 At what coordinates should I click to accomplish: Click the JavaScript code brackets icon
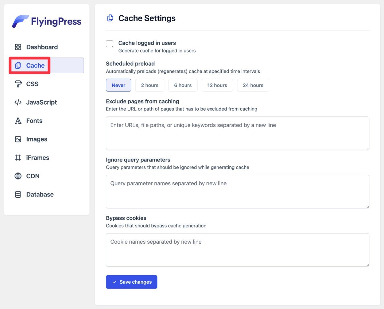point(18,102)
